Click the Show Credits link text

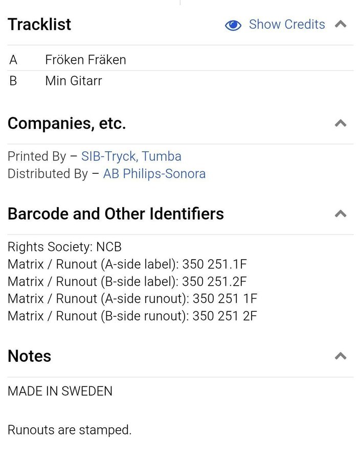(x=287, y=25)
